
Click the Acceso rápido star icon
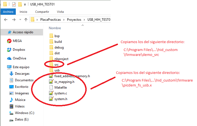tap(10, 32)
